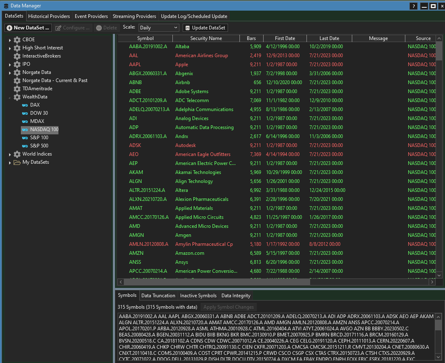Click the help question mark icon

click(414, 6)
